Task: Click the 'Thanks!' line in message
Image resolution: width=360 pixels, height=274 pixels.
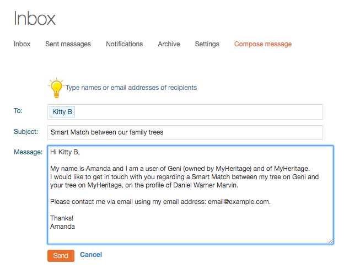Action: 62,218
